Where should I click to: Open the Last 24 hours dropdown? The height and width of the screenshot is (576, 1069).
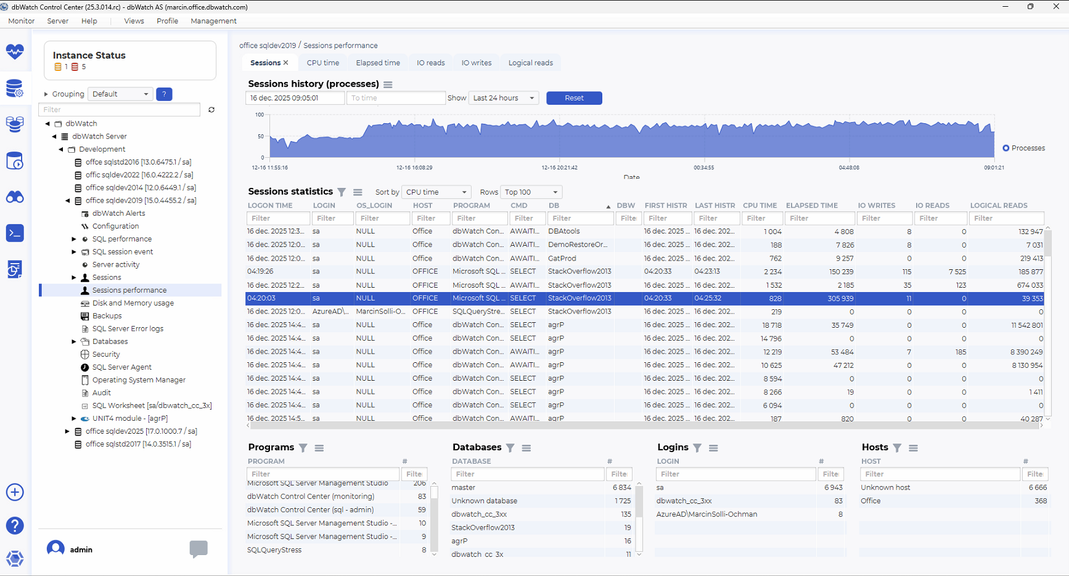tap(503, 98)
